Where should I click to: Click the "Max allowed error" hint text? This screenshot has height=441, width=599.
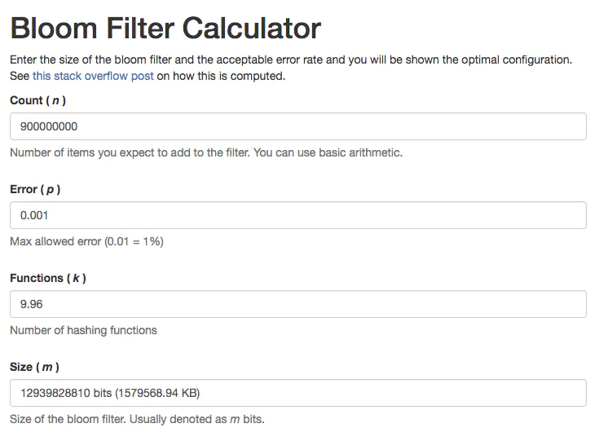(54, 241)
